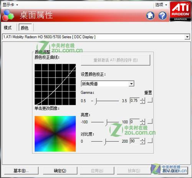Switch to the 颜色 tab
The width and height of the screenshot is (192, 178).
[25, 28]
